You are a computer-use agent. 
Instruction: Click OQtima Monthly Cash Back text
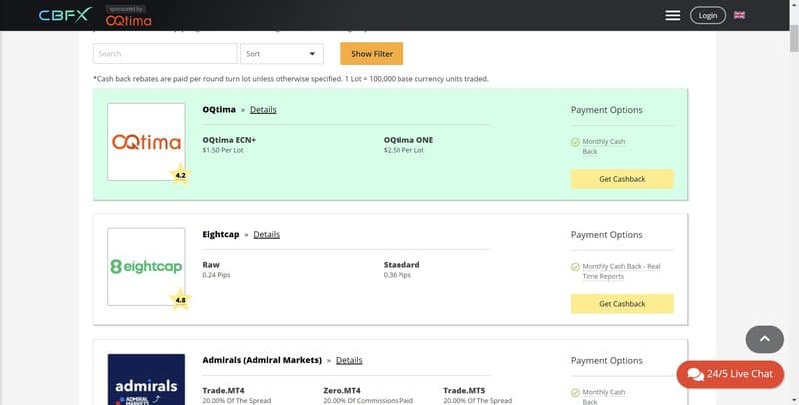click(x=604, y=146)
